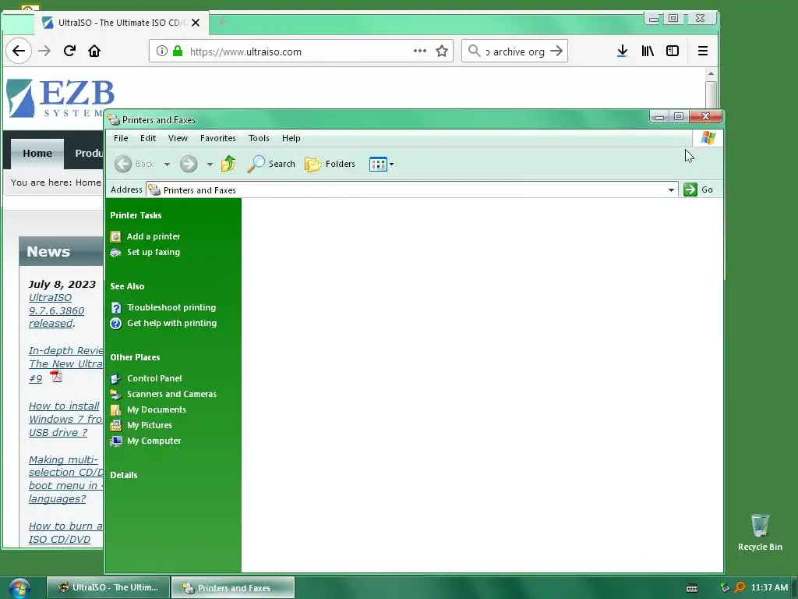Click the Firefox page vertical scrollbar
798x599 pixels.
[711, 94]
